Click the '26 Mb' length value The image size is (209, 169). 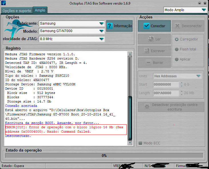(189, 93)
